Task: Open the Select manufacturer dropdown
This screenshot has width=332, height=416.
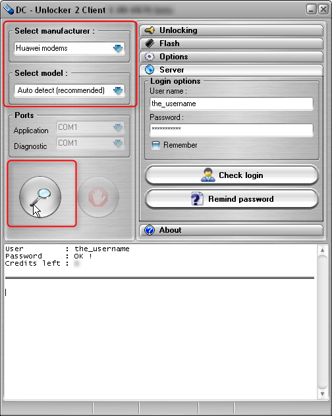Action: click(x=69, y=48)
